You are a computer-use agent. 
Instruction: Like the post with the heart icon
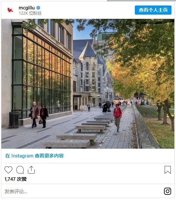point(8,170)
